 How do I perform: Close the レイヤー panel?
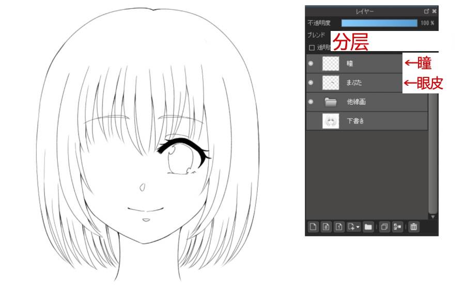point(435,11)
